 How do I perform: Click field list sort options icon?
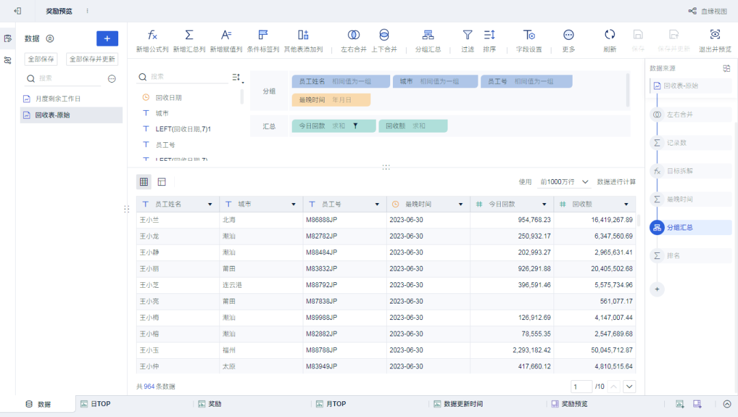(236, 77)
